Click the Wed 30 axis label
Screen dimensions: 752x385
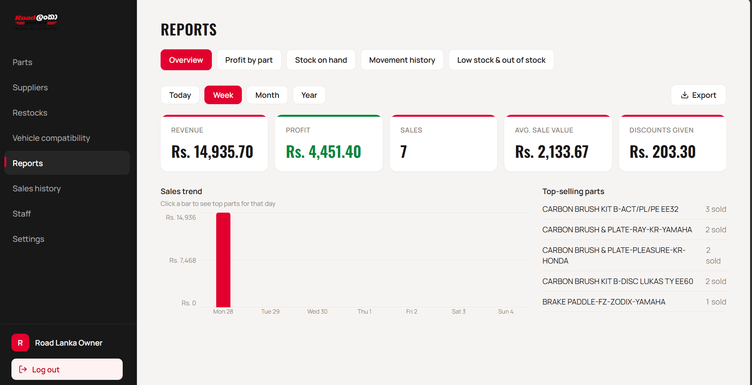point(318,312)
